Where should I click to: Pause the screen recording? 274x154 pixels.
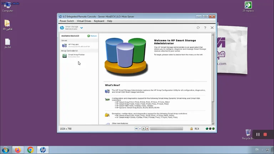258,134
